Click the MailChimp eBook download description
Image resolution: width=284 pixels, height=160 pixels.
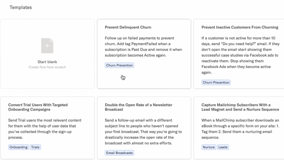click(240, 129)
